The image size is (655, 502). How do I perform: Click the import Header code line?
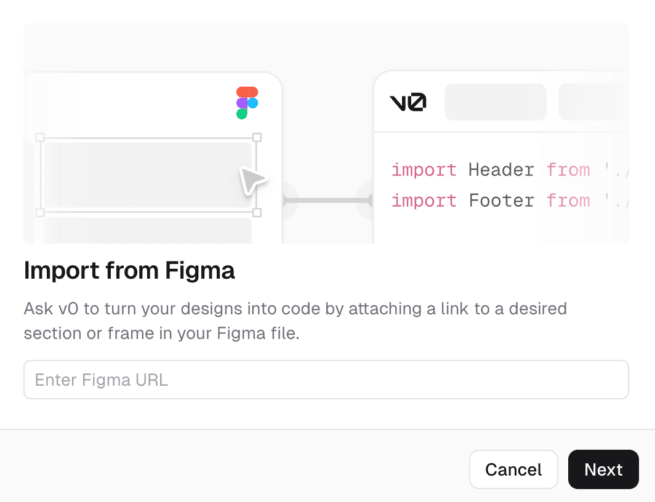[x=492, y=170]
